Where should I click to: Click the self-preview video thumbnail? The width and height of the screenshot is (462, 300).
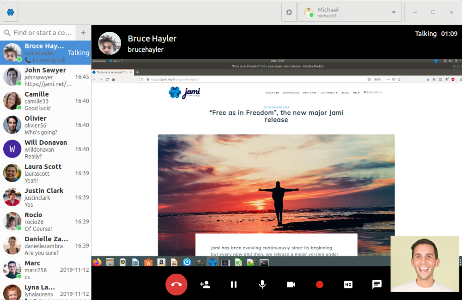tap(425, 263)
